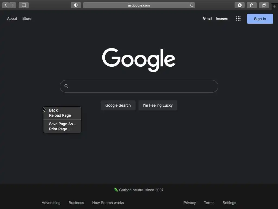Open the Advertising footer link
Viewport: 278px width, 209px height.
[51, 203]
